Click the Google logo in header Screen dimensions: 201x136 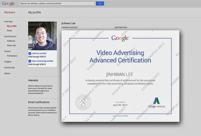[x=9, y=3]
